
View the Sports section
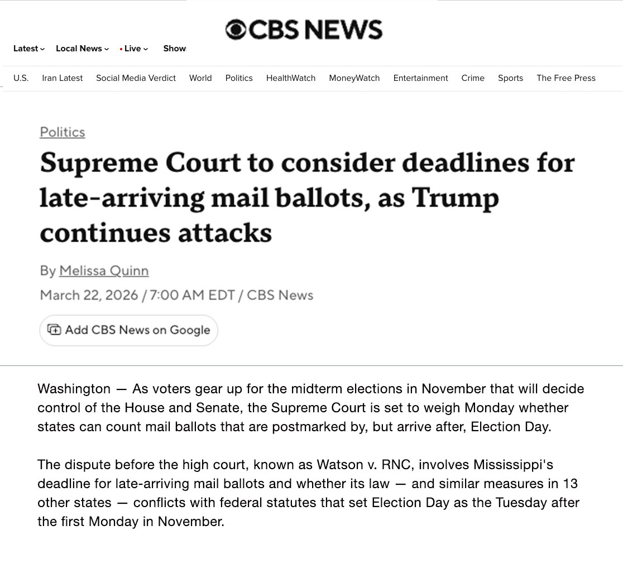point(510,78)
